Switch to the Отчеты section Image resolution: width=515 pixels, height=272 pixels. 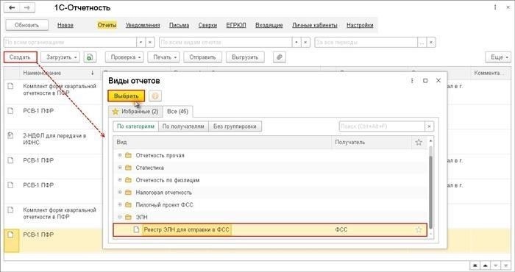pos(107,25)
